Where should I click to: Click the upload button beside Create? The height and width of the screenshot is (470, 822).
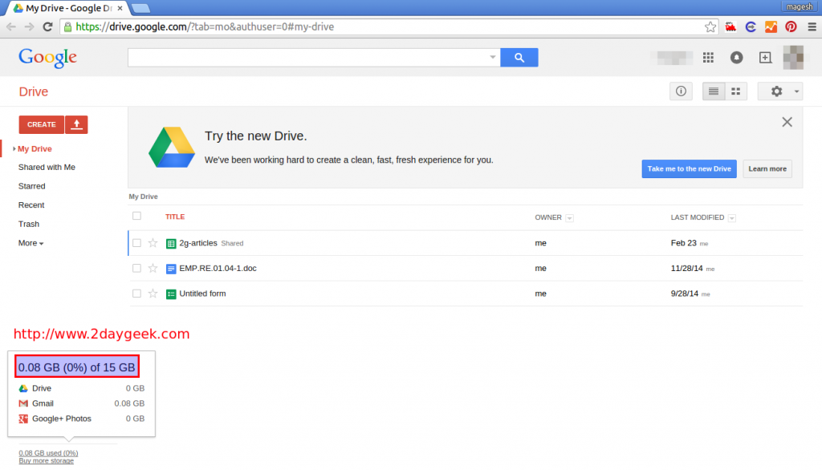pyautogui.click(x=76, y=124)
